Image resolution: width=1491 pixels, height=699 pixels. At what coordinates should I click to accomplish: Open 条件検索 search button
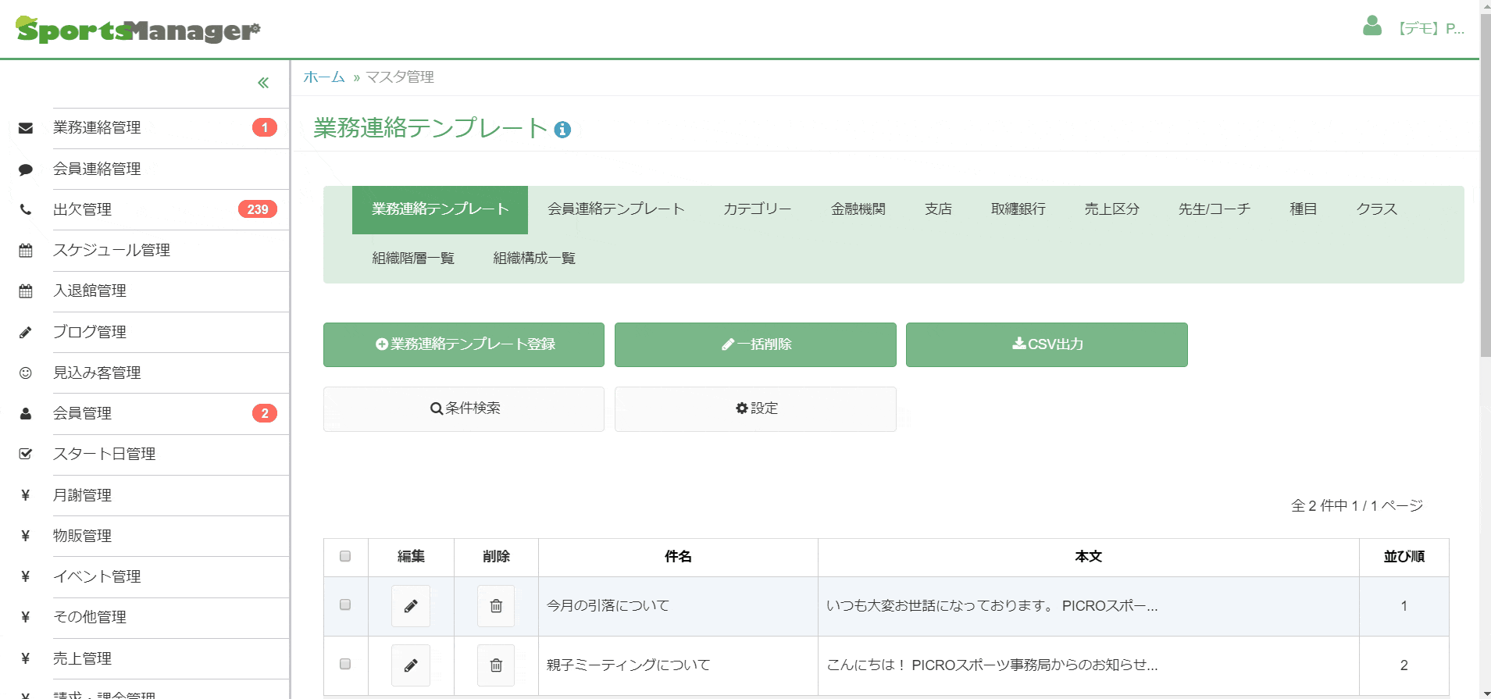click(464, 409)
